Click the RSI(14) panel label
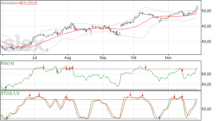 8,63
